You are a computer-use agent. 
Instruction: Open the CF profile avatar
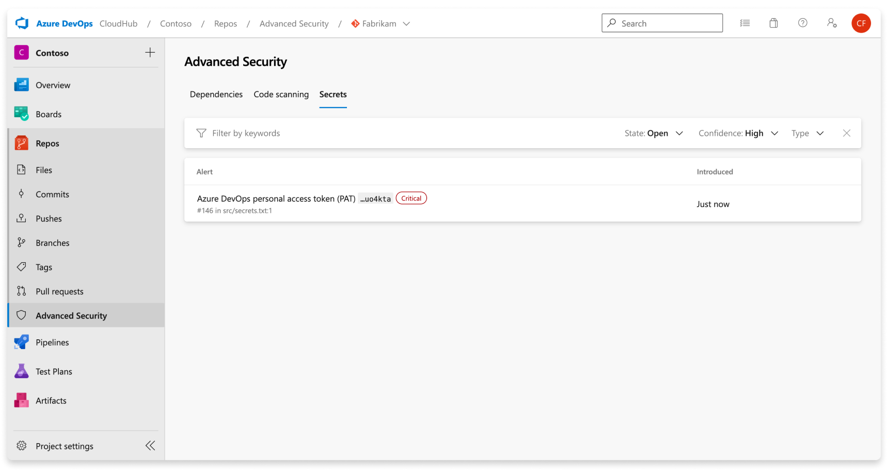point(861,23)
